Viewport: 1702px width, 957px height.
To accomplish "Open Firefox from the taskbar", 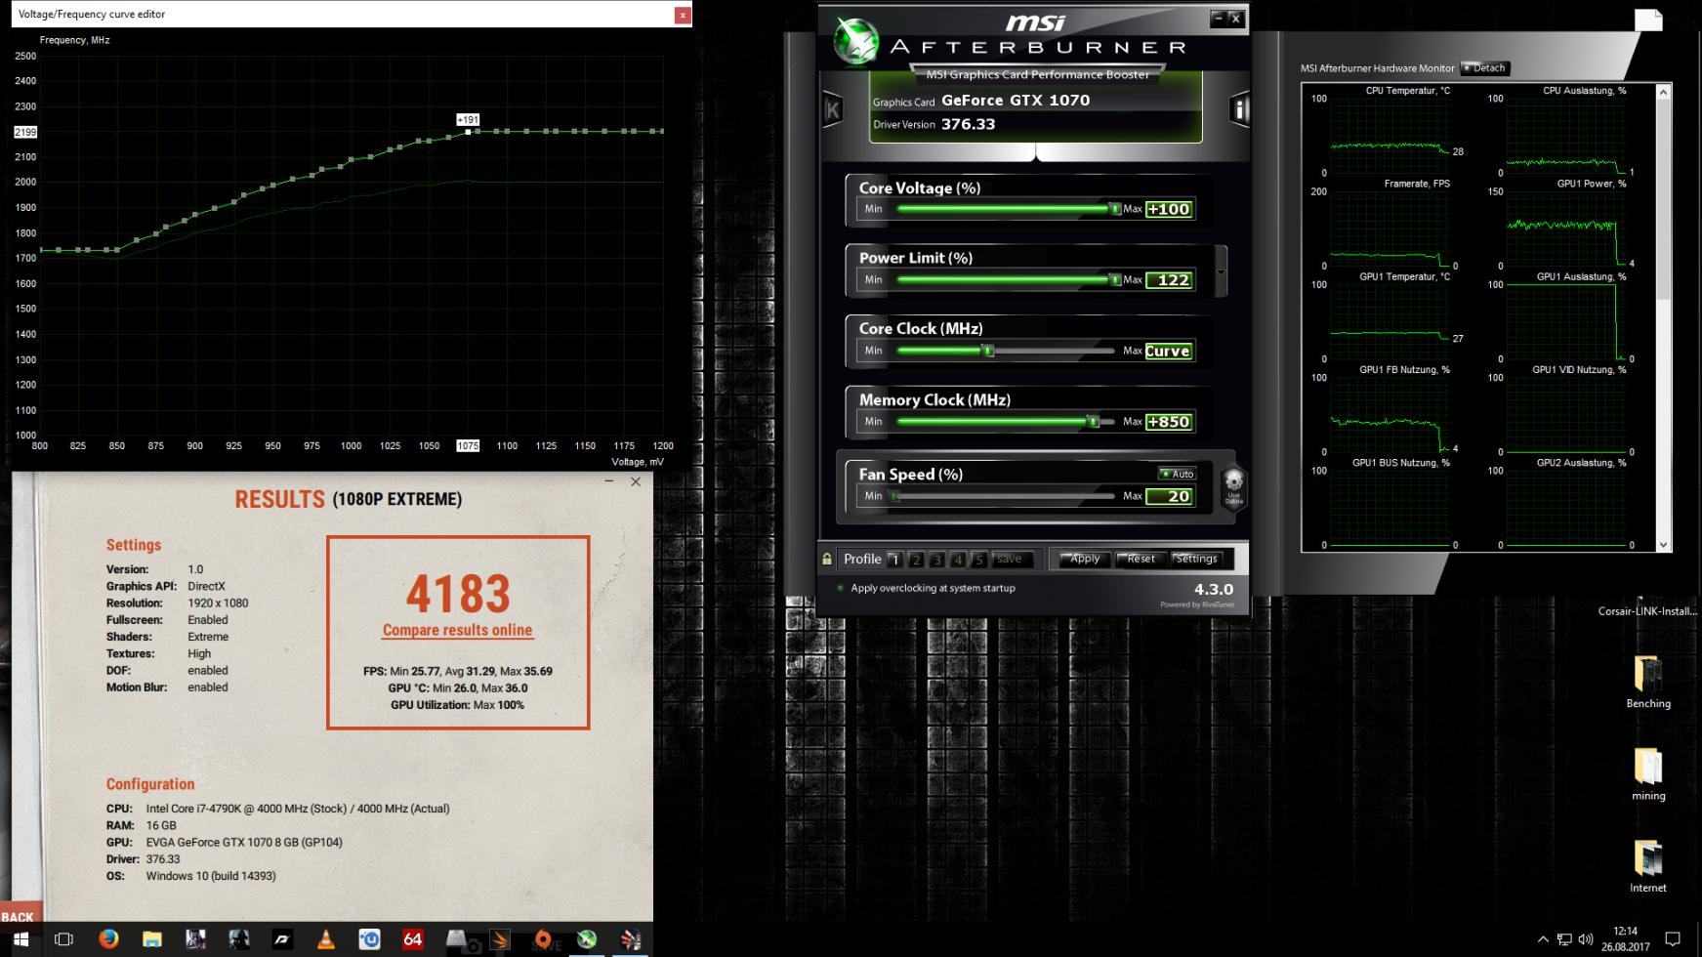I will pos(108,939).
